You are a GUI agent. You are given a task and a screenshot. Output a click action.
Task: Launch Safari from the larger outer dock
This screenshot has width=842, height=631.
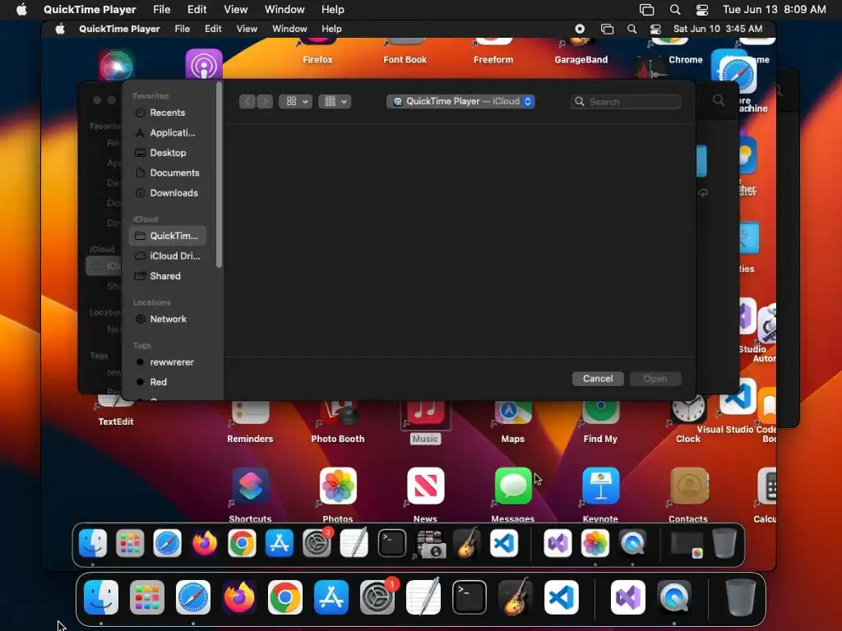193,597
